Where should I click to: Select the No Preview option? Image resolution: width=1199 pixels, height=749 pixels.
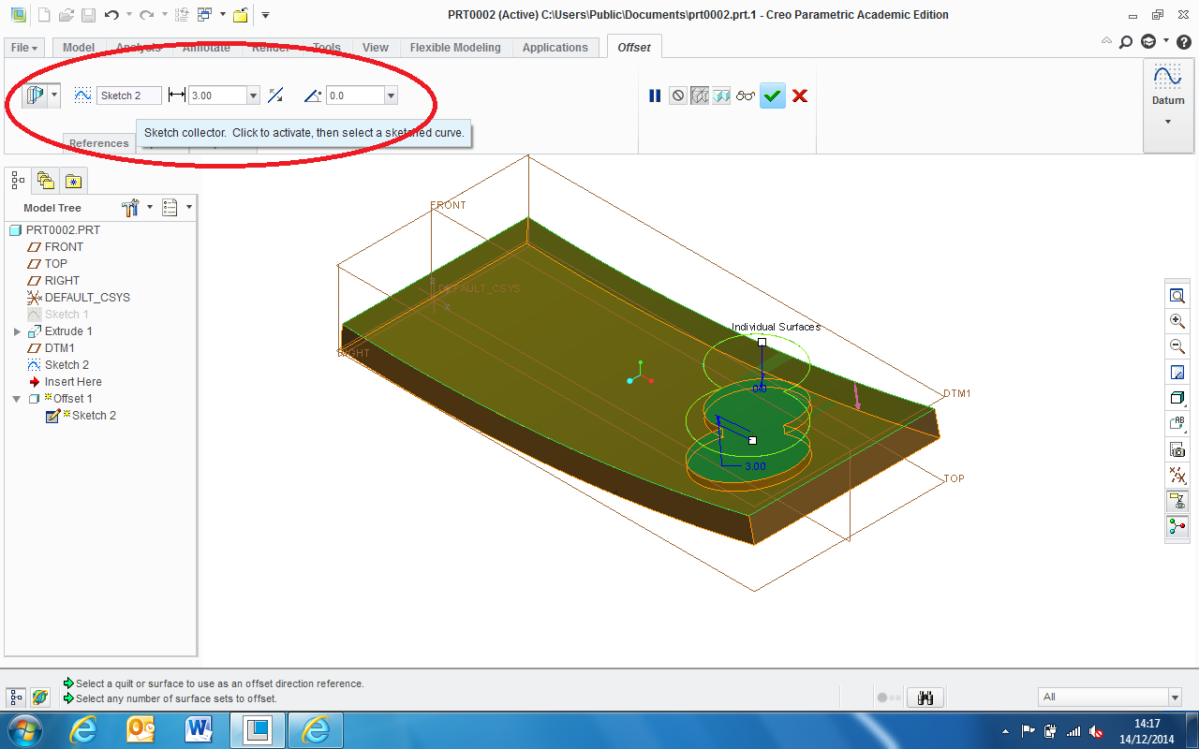tap(678, 95)
